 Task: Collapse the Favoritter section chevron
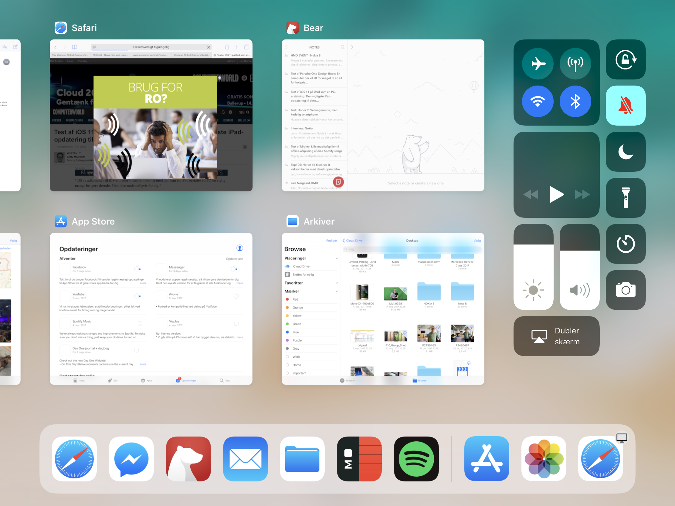click(337, 283)
